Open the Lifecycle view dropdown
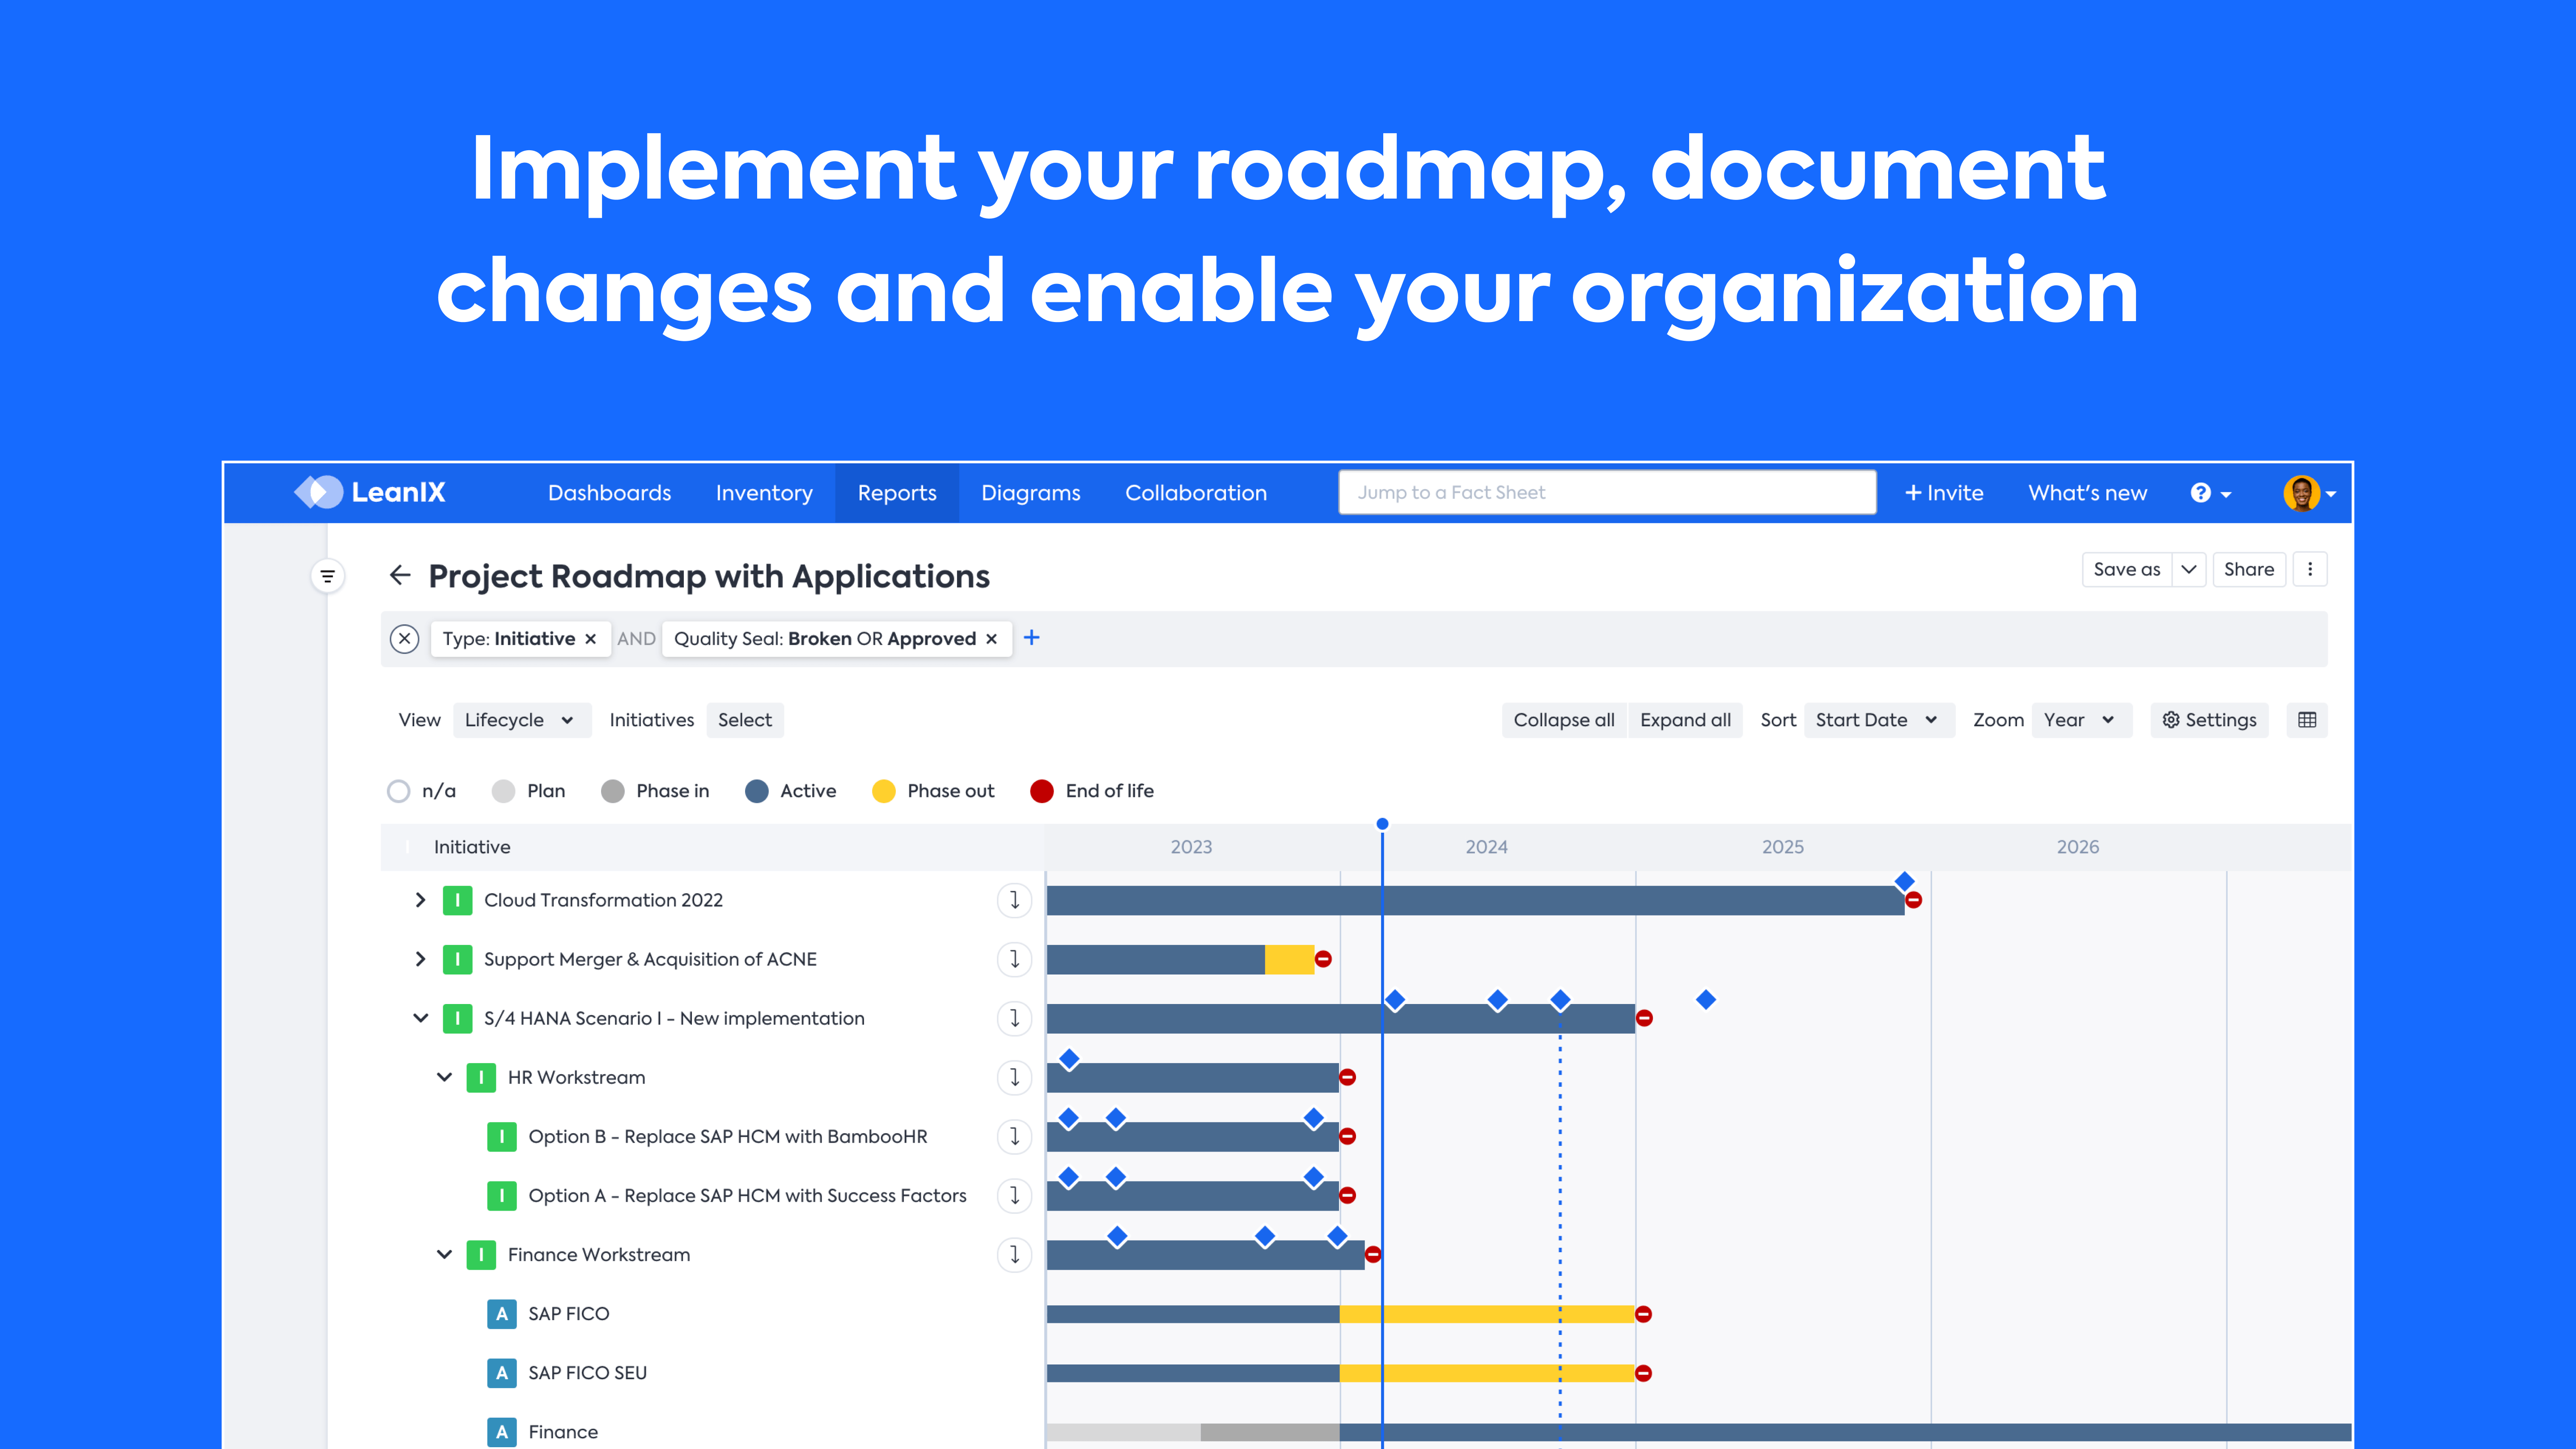2576x1449 pixels. 521,719
